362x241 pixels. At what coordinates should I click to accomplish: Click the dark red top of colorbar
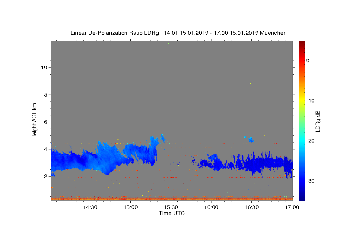(x=302, y=44)
